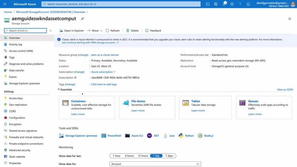Click Feedback in the command bar
The image size is (297, 167).
[153, 31]
